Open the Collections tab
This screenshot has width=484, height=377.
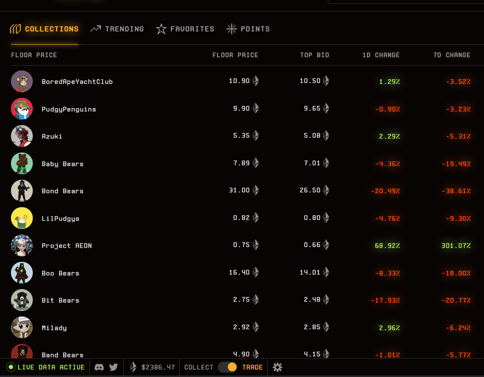[45, 29]
